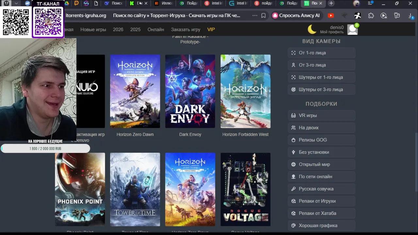The width and height of the screenshot is (418, 235).
Task: Expand the tab list dropdown arrow
Action: (x=16, y=3)
